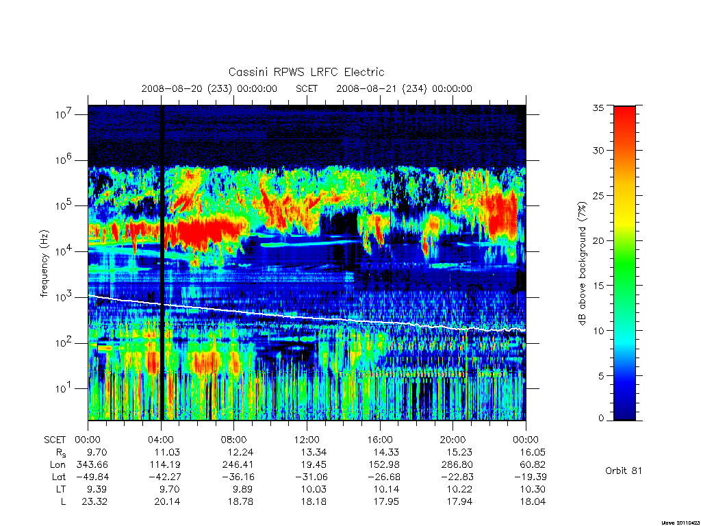The width and height of the screenshot is (701, 526).
Task: Click the Rs value '12.24'
Action: point(240,452)
